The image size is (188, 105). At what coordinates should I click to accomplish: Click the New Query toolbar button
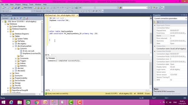point(27,8)
